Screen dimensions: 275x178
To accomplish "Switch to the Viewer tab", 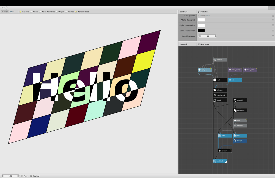I will (5, 12).
